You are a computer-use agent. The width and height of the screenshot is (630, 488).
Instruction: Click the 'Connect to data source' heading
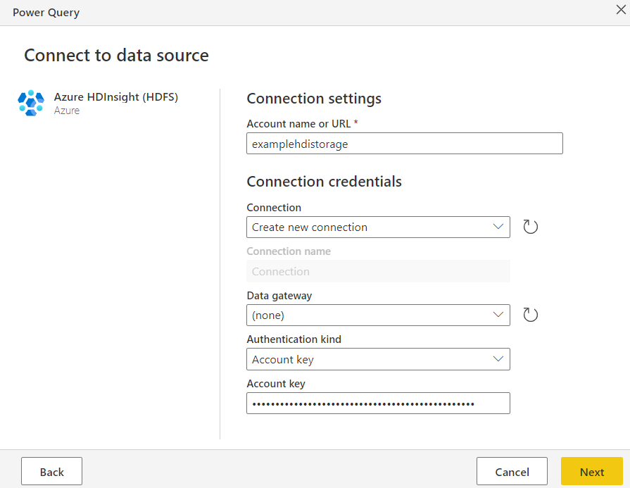click(x=116, y=55)
